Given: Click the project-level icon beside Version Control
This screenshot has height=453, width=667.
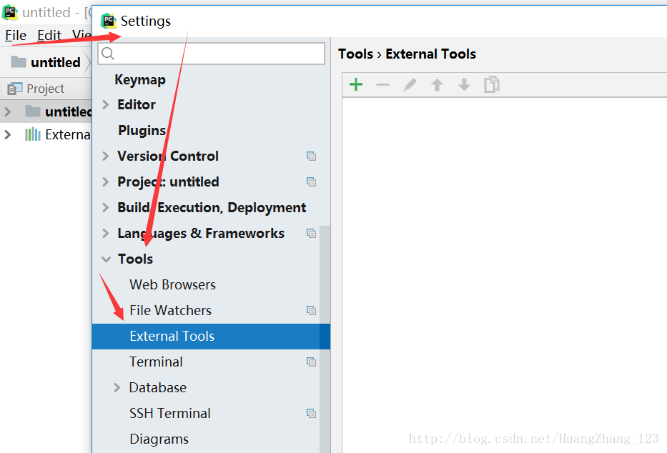Looking at the screenshot, I should pyautogui.click(x=311, y=156).
